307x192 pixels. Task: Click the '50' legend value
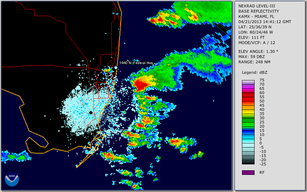point(262,101)
